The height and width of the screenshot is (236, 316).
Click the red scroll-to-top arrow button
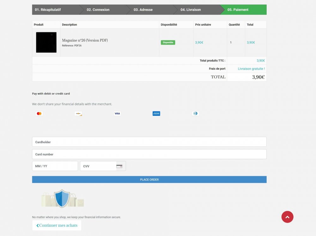tap(287, 217)
